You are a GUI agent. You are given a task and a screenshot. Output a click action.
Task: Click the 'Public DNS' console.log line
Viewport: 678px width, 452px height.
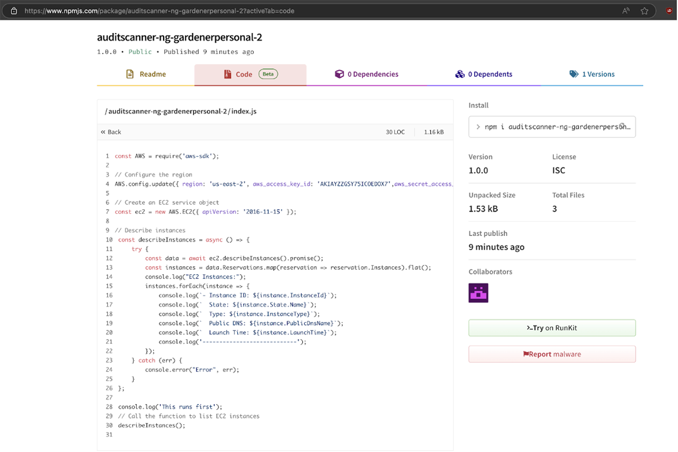point(251,324)
